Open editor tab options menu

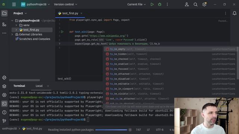pyautogui.click(x=226, y=13)
